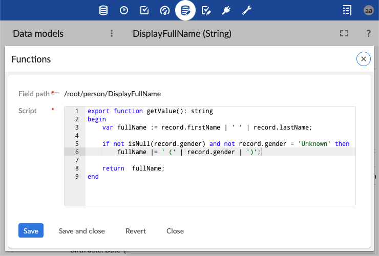Click the Field path value /root/person/DisplayFullName

[x=113, y=94]
